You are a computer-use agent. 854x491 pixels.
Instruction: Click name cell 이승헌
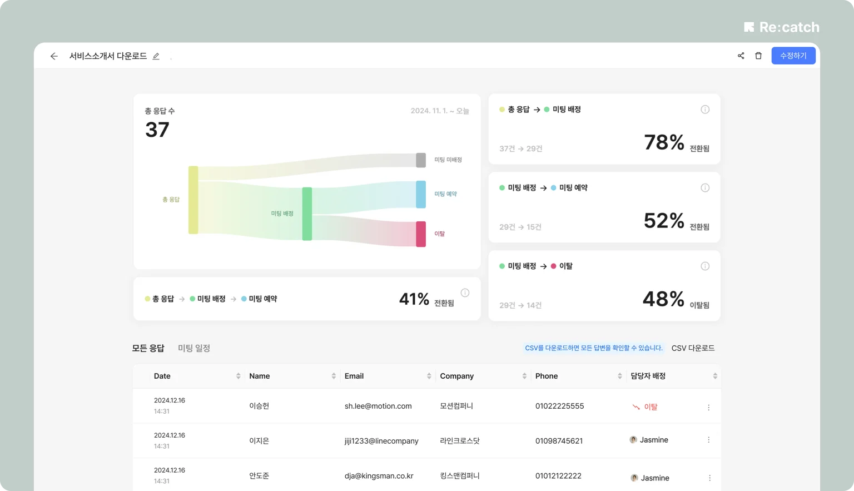click(x=259, y=406)
